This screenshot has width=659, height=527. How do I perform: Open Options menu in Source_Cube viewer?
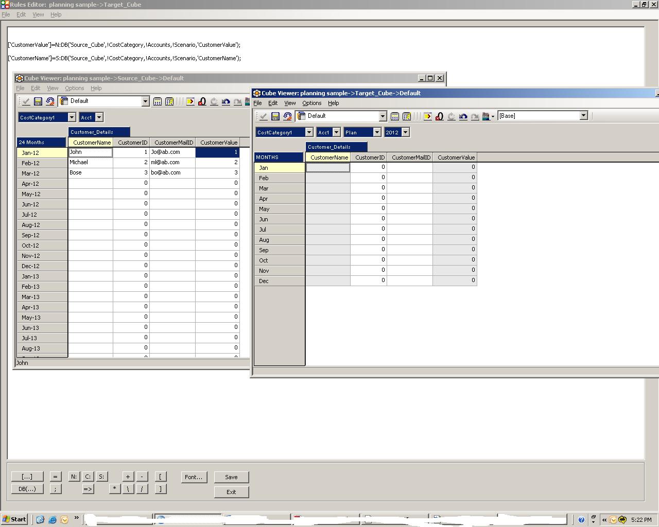coord(74,88)
